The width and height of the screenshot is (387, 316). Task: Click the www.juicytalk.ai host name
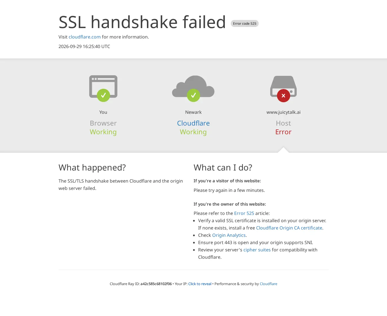coord(283,112)
